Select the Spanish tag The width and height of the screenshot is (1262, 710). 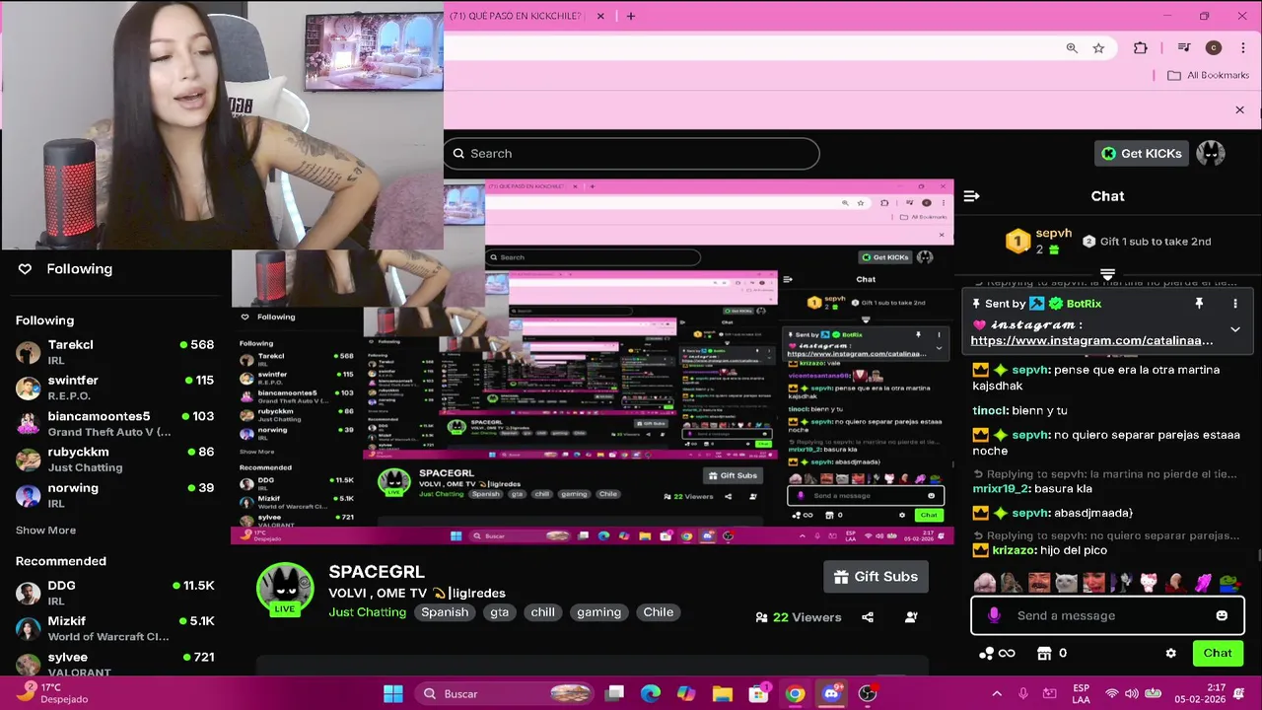(445, 612)
